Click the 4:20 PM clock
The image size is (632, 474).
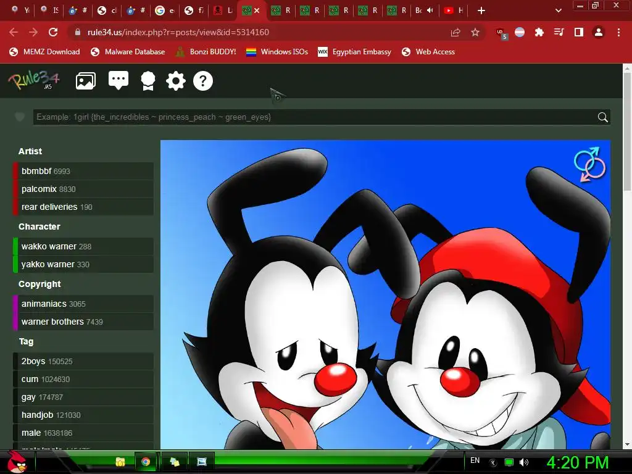click(x=578, y=462)
